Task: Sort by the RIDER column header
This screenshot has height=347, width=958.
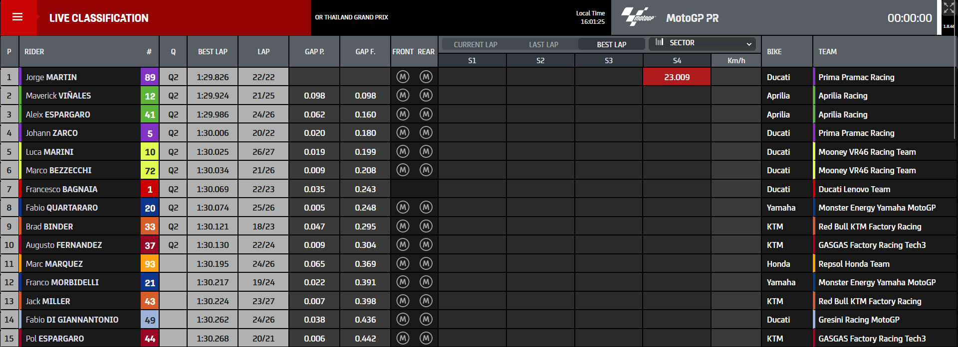Action: 34,52
